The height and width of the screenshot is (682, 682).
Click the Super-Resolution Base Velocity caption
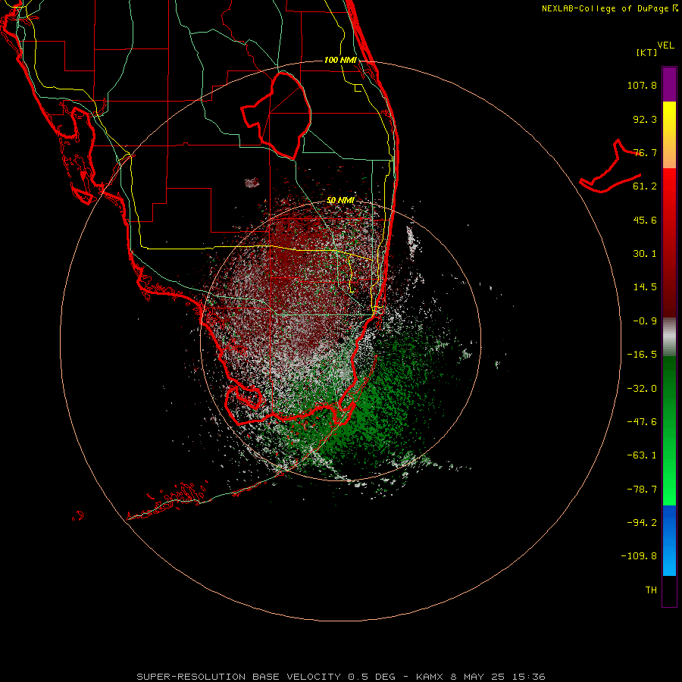pos(340,677)
